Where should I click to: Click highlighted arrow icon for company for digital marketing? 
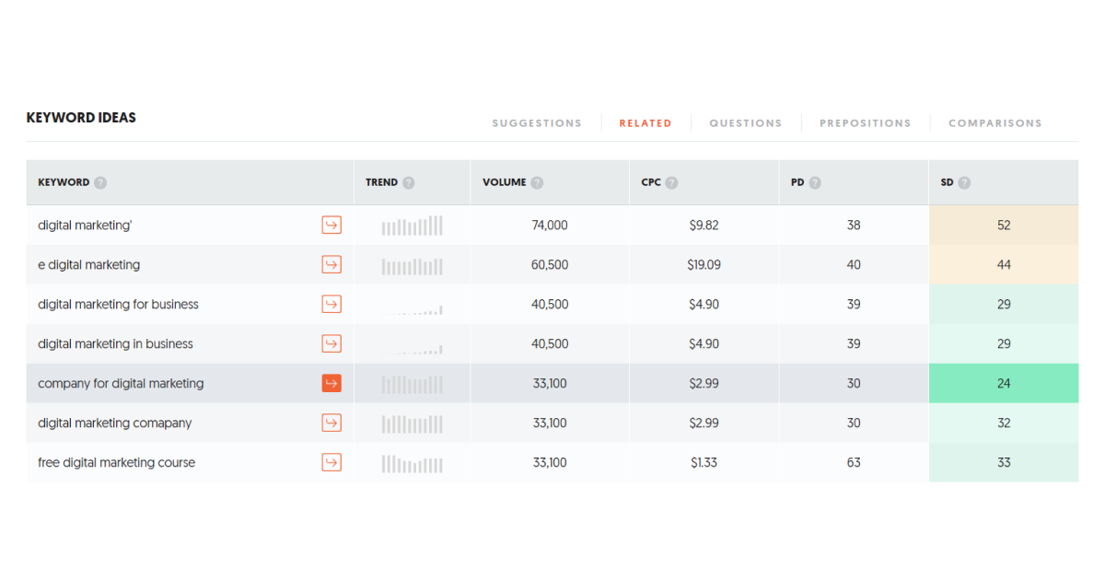(331, 383)
